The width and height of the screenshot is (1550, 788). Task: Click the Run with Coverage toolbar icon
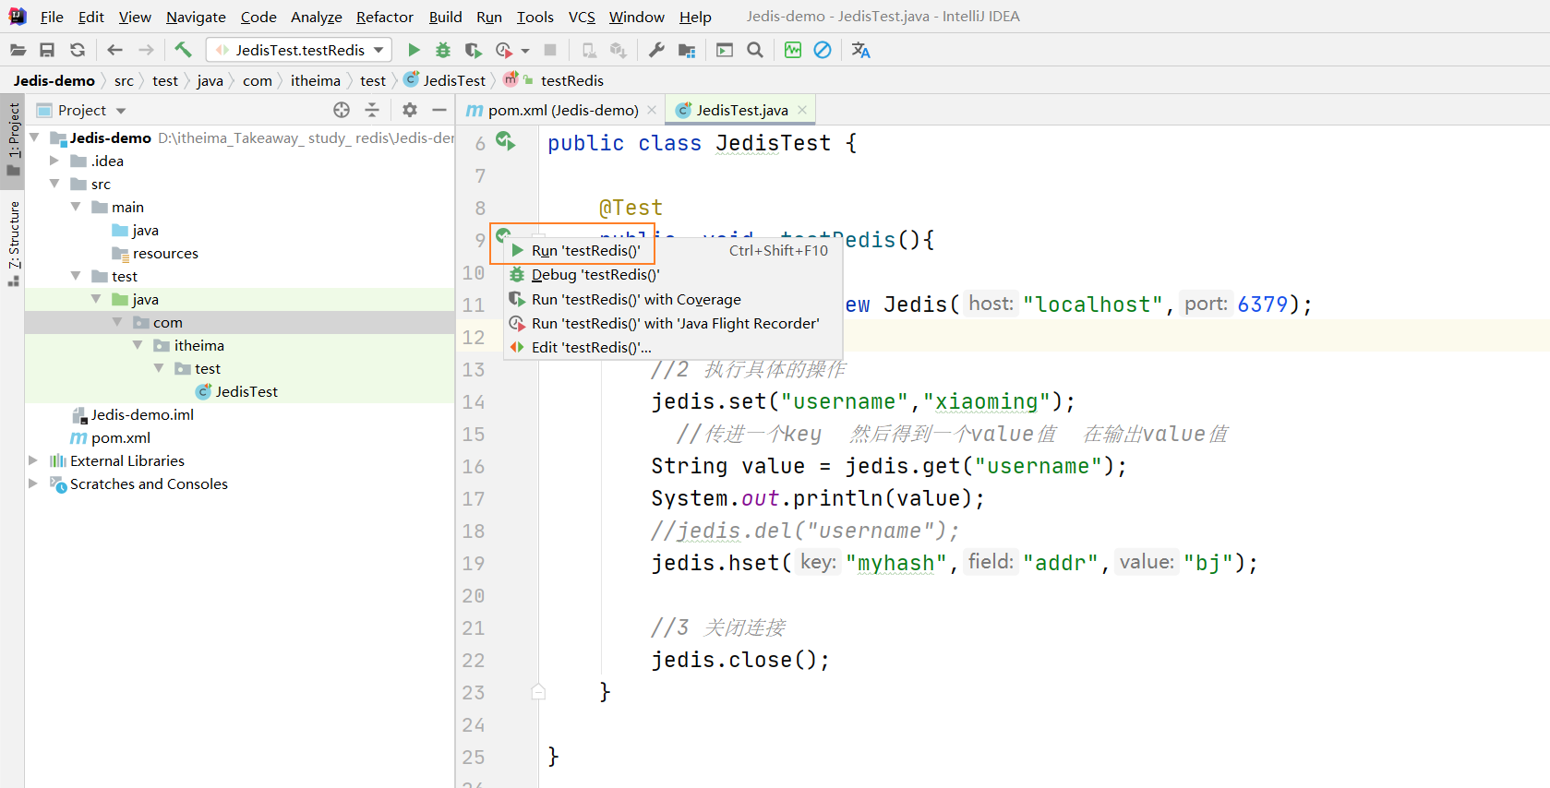[473, 50]
